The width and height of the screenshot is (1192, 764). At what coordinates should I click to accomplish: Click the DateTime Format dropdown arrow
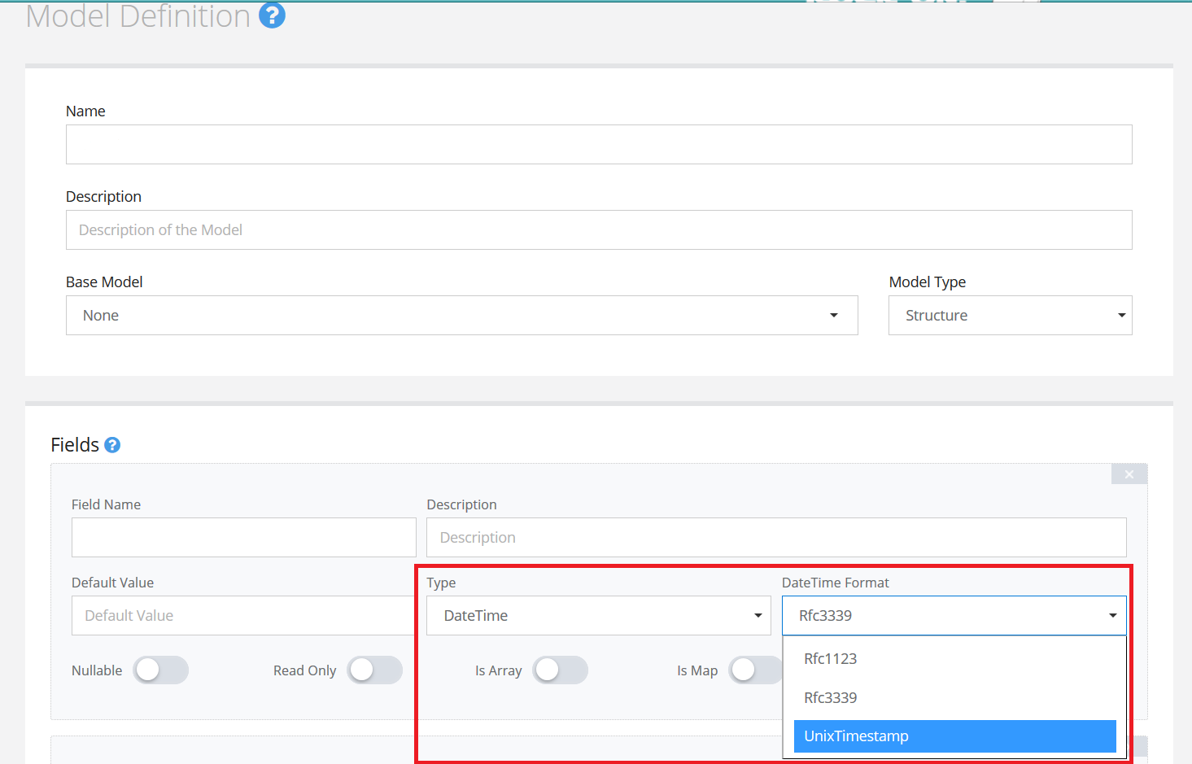[1112, 616]
